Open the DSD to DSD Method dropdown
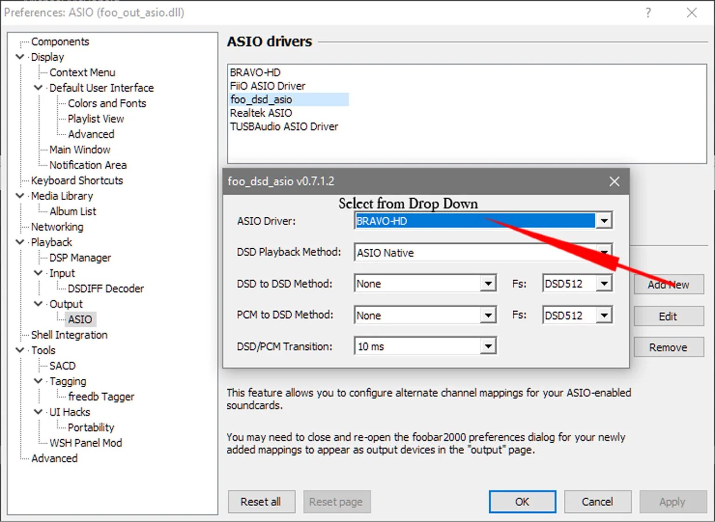 [x=488, y=283]
